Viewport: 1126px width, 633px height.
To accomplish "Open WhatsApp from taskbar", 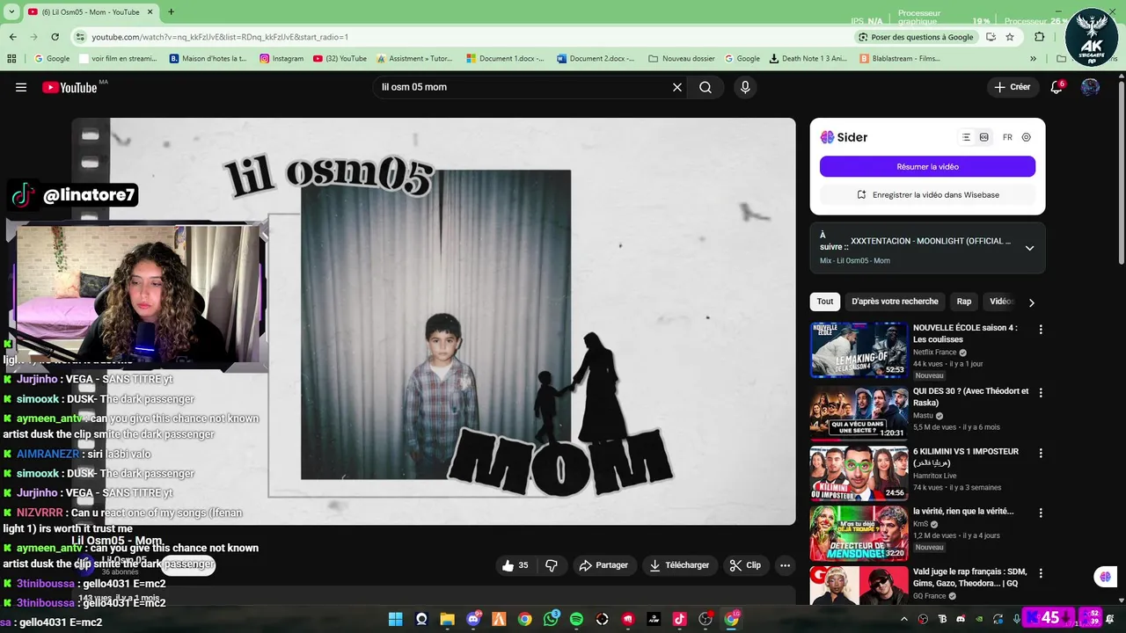I will [x=551, y=619].
